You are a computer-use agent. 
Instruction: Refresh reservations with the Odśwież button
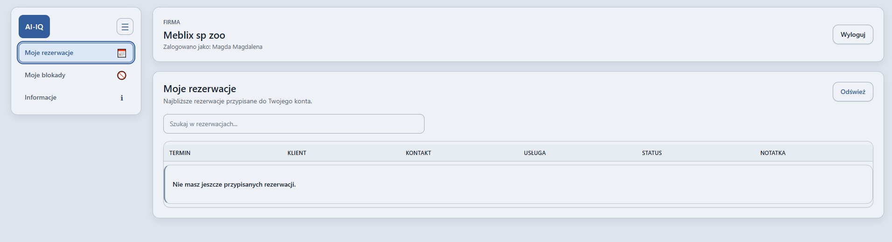[x=853, y=92]
